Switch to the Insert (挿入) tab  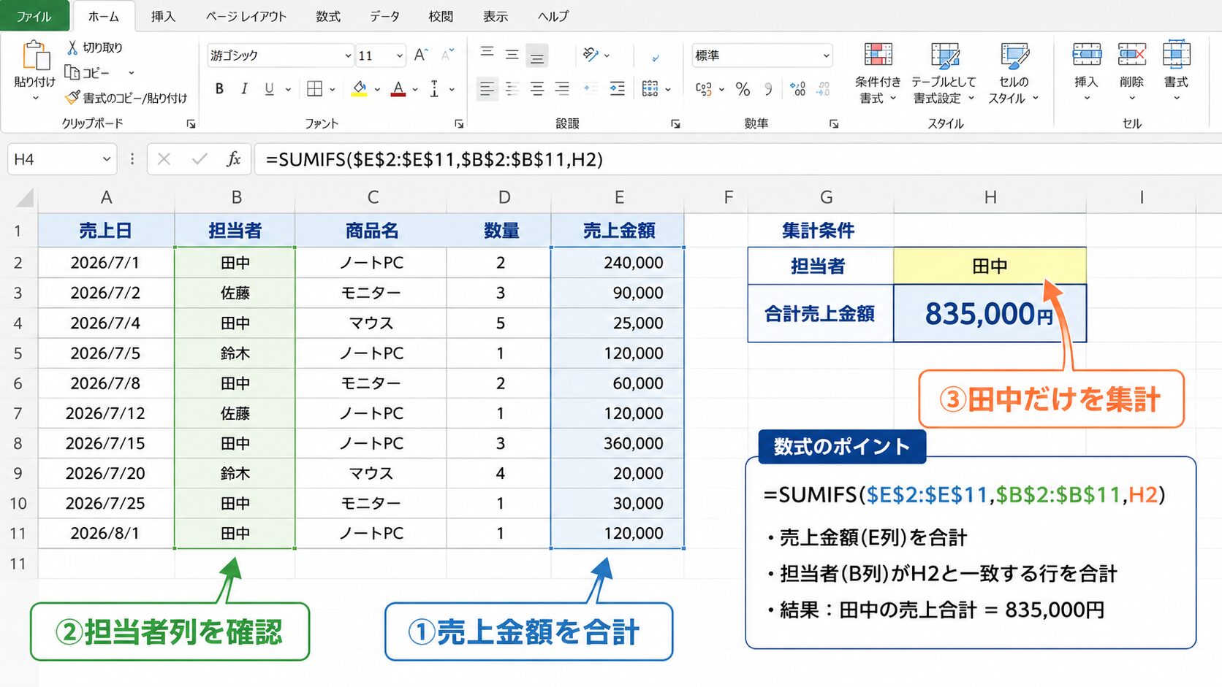coord(163,16)
